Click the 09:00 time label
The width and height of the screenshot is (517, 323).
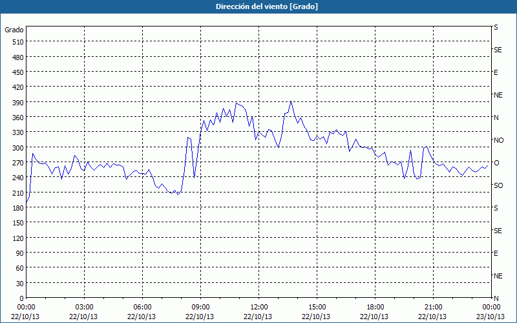200,307
